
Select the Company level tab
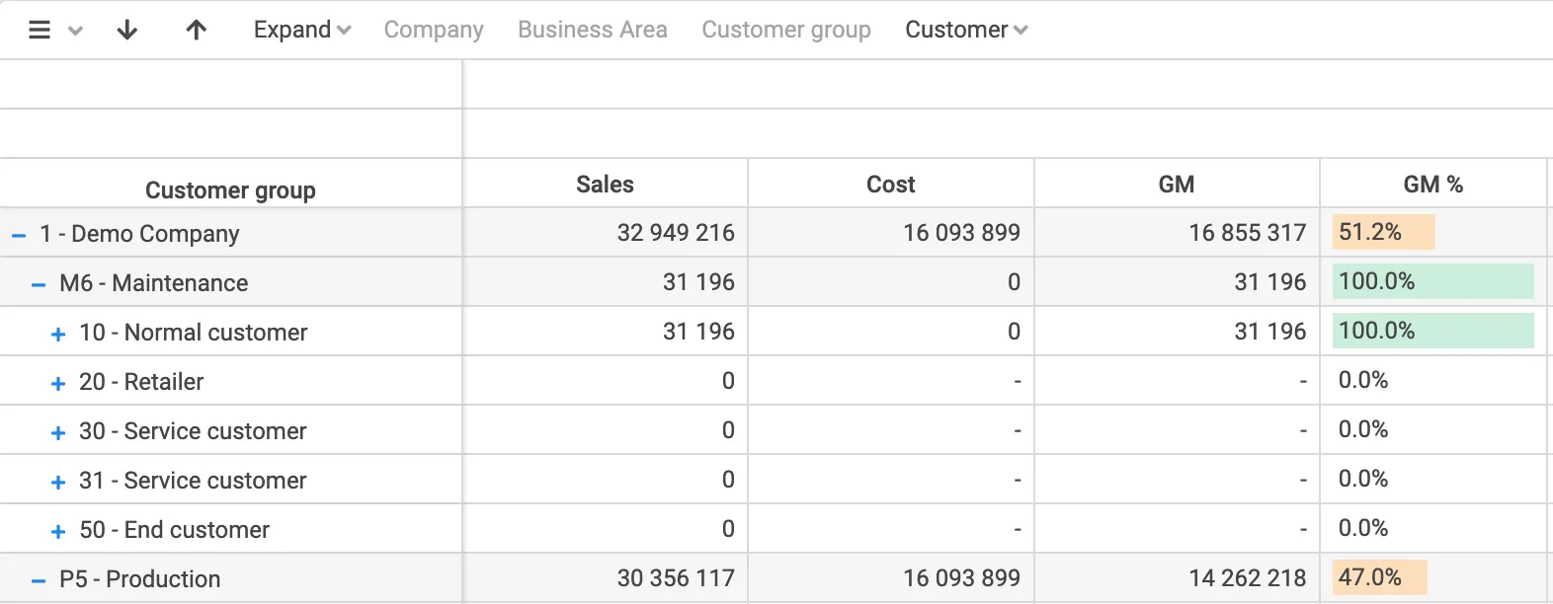tap(434, 30)
